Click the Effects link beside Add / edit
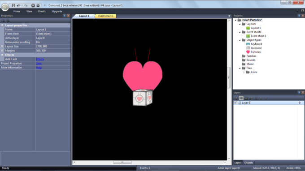The height and width of the screenshot is (171, 305). (40, 59)
